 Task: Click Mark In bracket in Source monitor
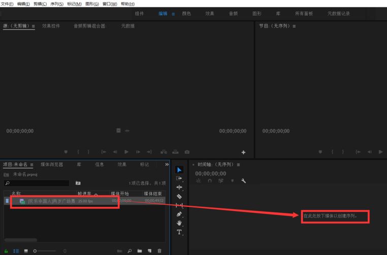(x=78, y=152)
